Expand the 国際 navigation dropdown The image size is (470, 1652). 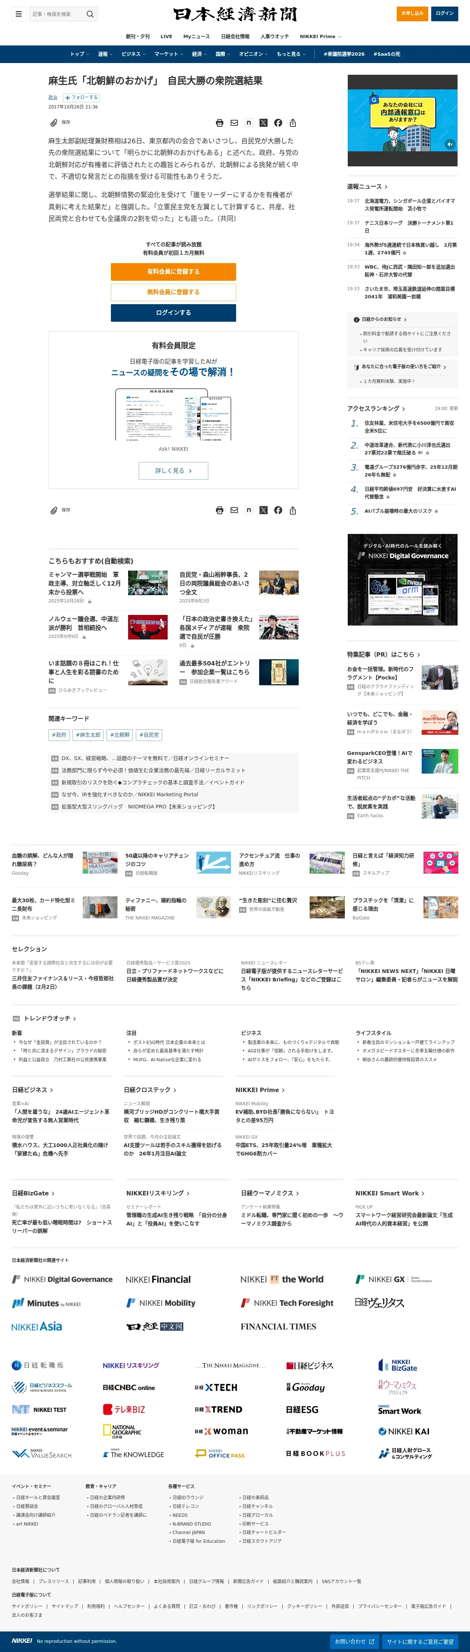tap(223, 54)
